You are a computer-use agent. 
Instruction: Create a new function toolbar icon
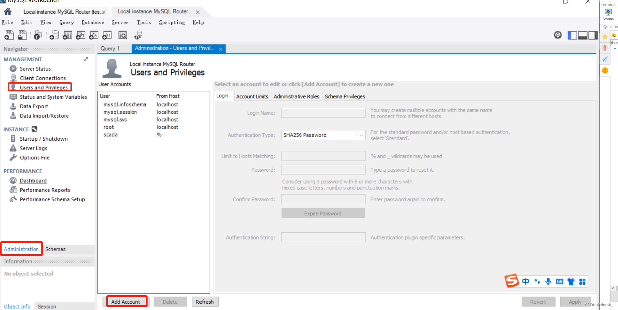[107, 35]
